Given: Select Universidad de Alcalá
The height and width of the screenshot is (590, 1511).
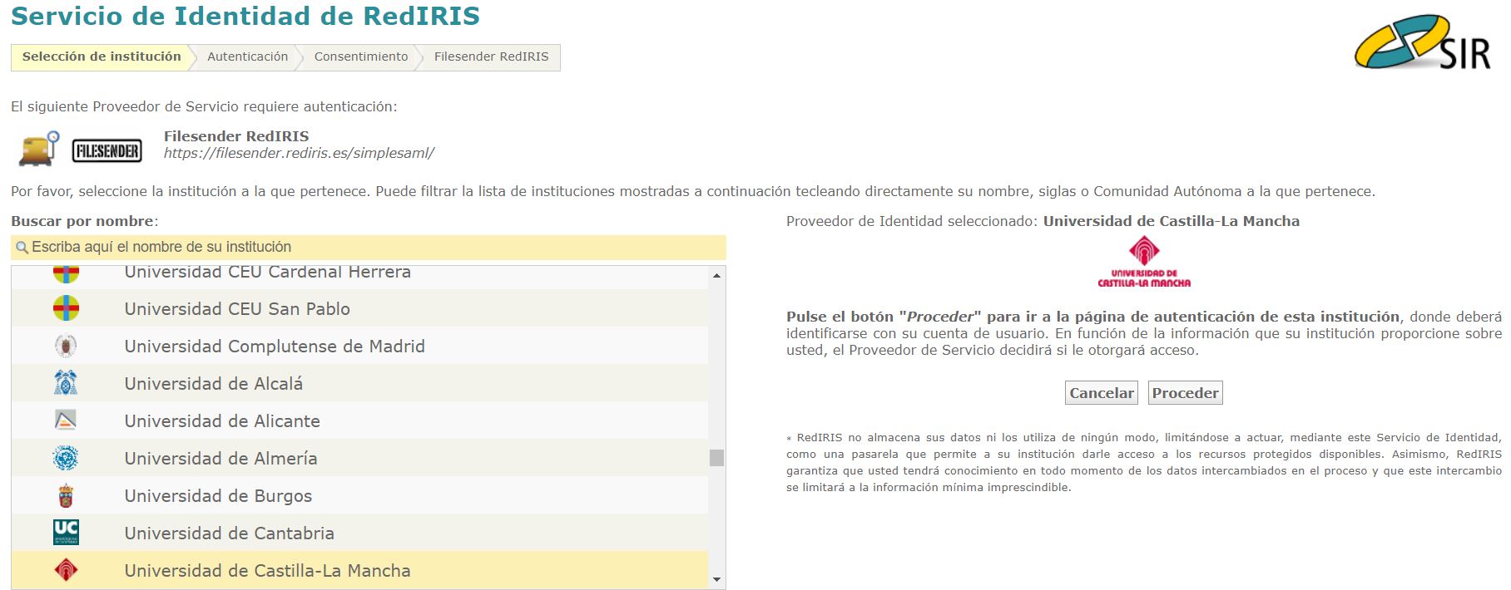Looking at the screenshot, I should (359, 383).
